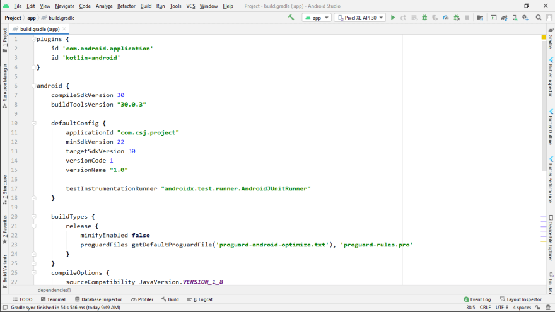Open the Refactor menu
555x312 pixels.
126,6
